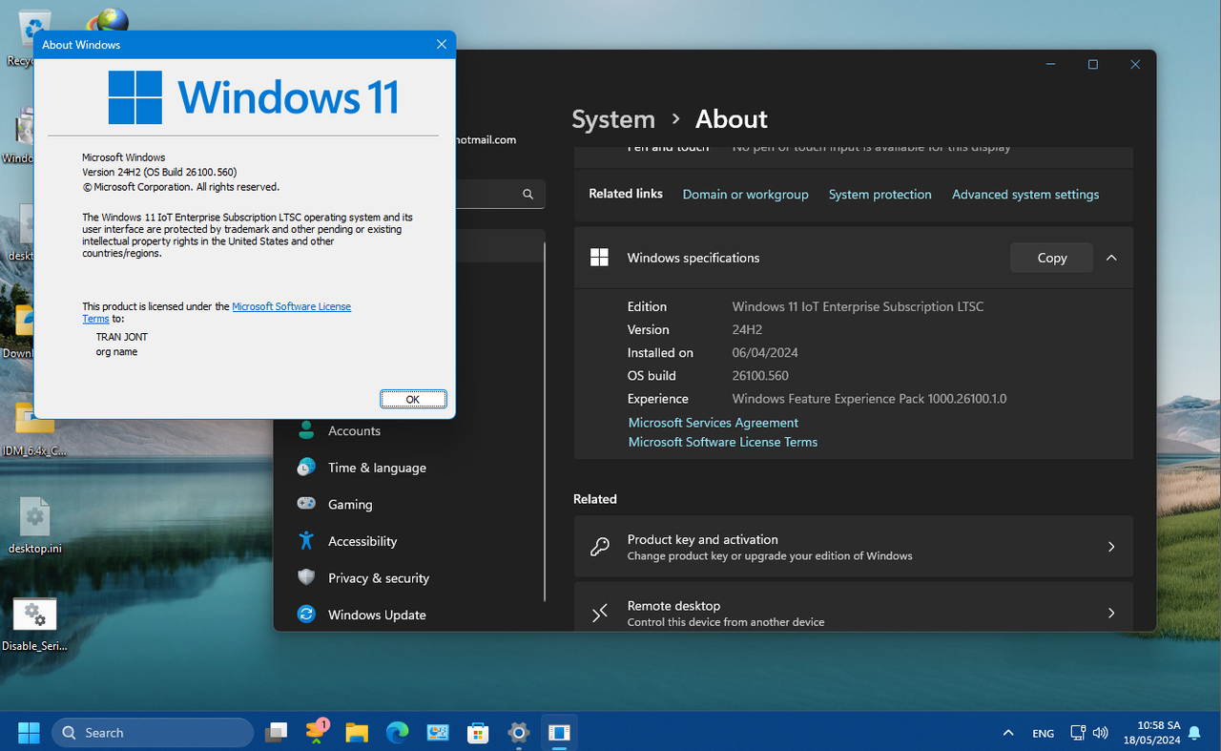Select desktop.ini file on desktop
This screenshot has width=1221, height=751.
point(34,526)
